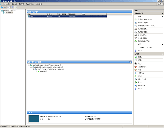Click the blue help icon in toolbar

pyautogui.click(x=12, y=7)
